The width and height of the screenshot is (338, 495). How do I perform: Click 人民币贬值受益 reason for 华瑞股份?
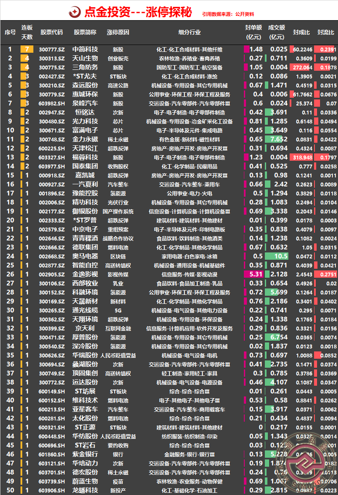pos(118,355)
